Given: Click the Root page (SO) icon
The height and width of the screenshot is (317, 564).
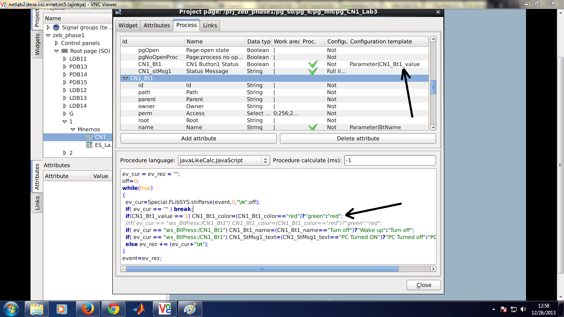Looking at the screenshot, I should 64,51.
